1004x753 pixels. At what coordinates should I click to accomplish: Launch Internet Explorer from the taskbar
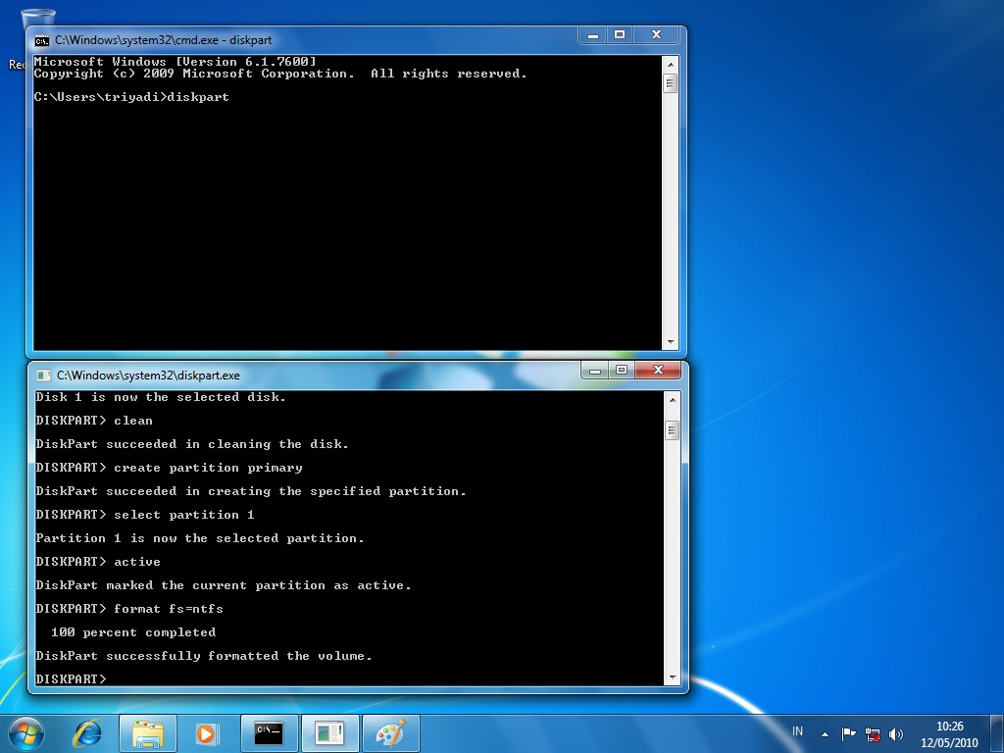[x=87, y=733]
